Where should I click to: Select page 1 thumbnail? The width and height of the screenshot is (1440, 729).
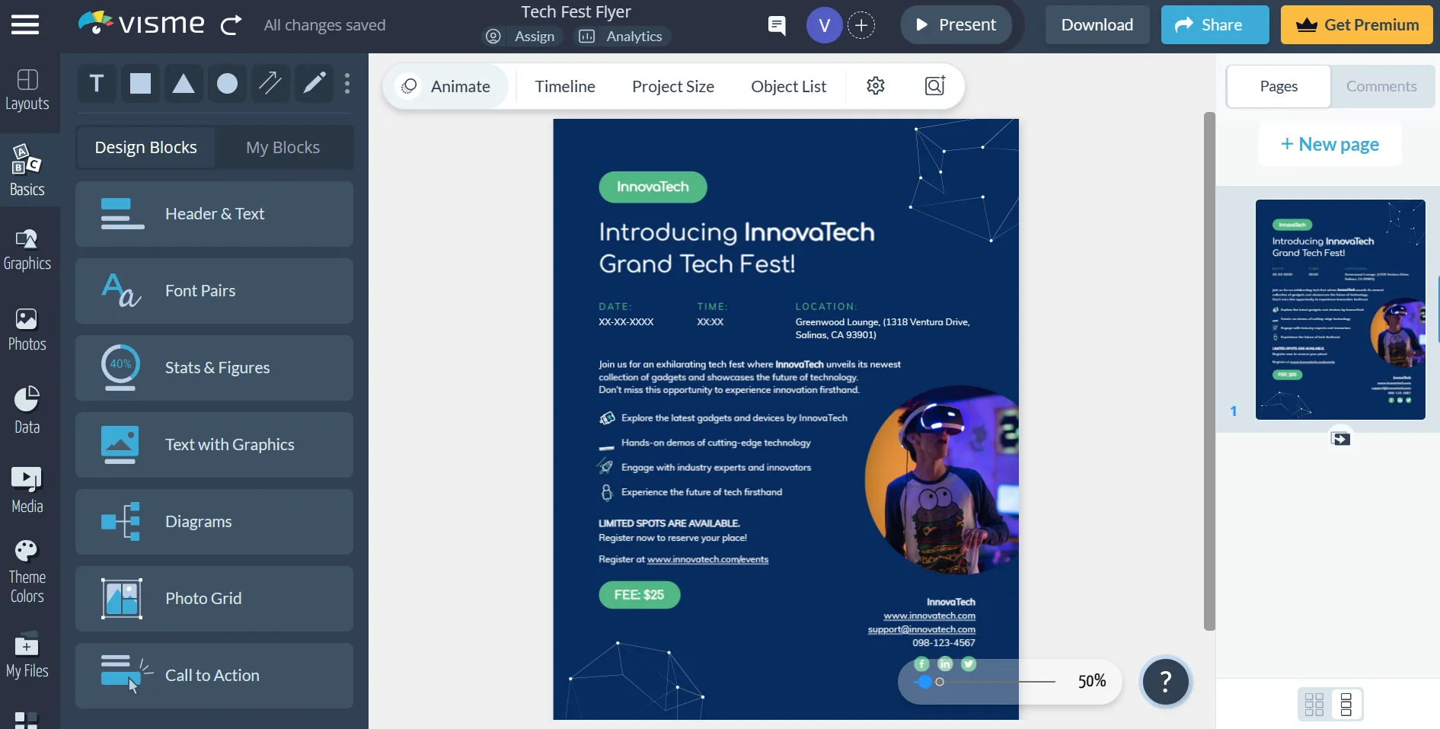click(1340, 309)
